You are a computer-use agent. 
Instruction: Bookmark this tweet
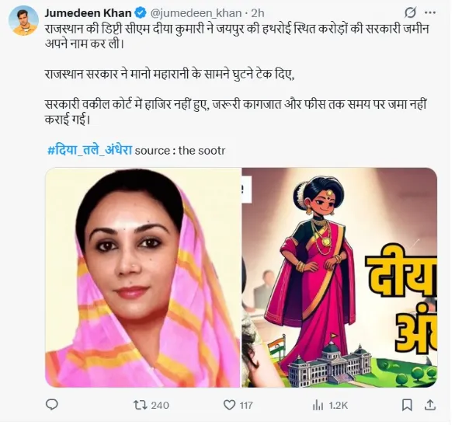click(x=407, y=405)
